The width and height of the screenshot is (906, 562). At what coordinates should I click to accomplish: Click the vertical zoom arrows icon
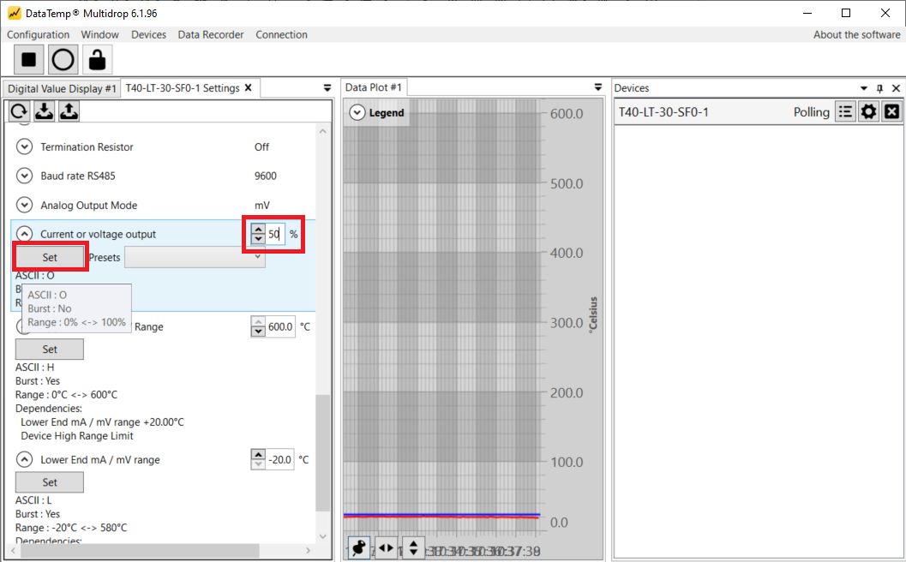(413, 547)
